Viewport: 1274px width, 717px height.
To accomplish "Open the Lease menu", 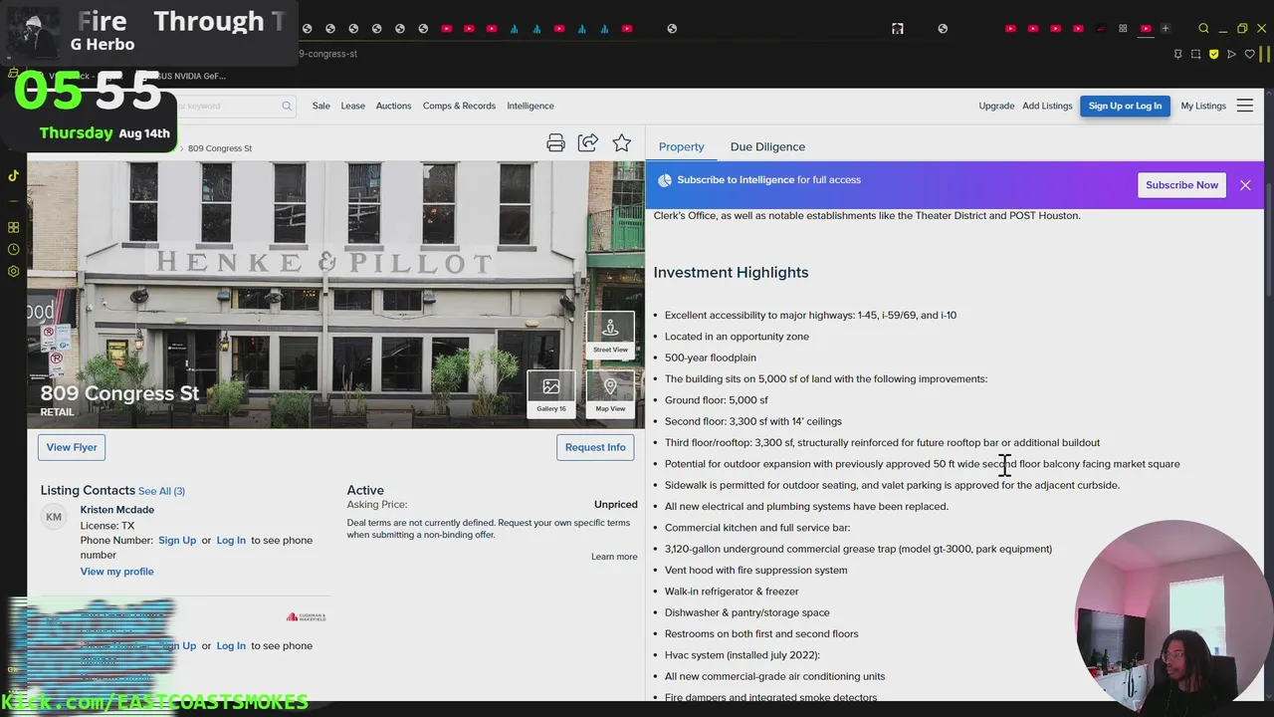I will [x=353, y=106].
